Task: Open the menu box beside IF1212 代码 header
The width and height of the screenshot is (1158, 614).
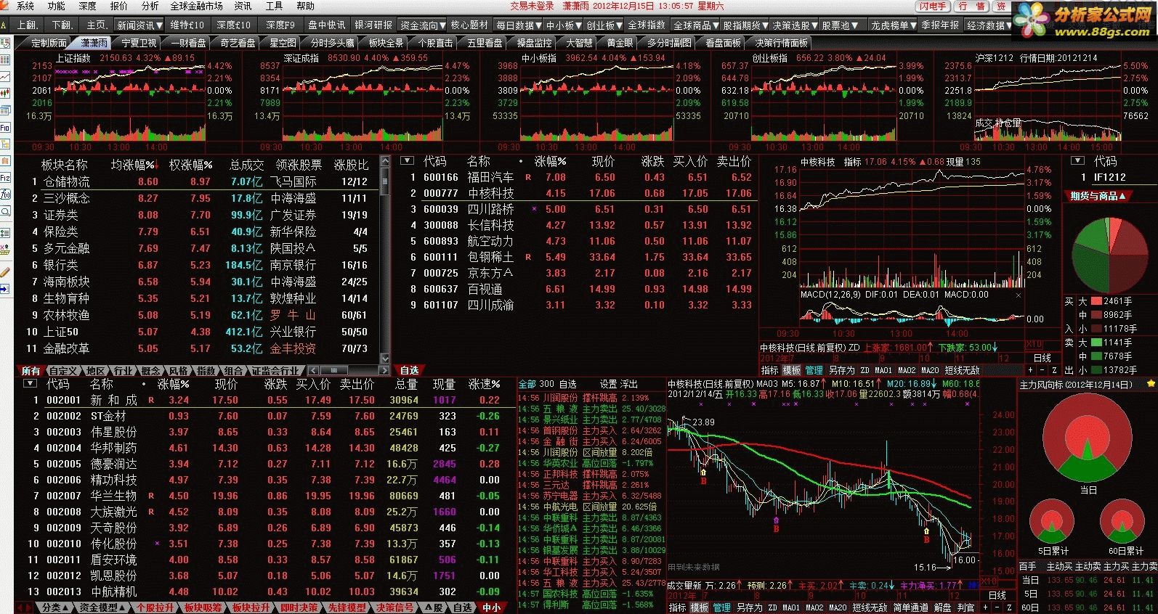Action: 1077,160
